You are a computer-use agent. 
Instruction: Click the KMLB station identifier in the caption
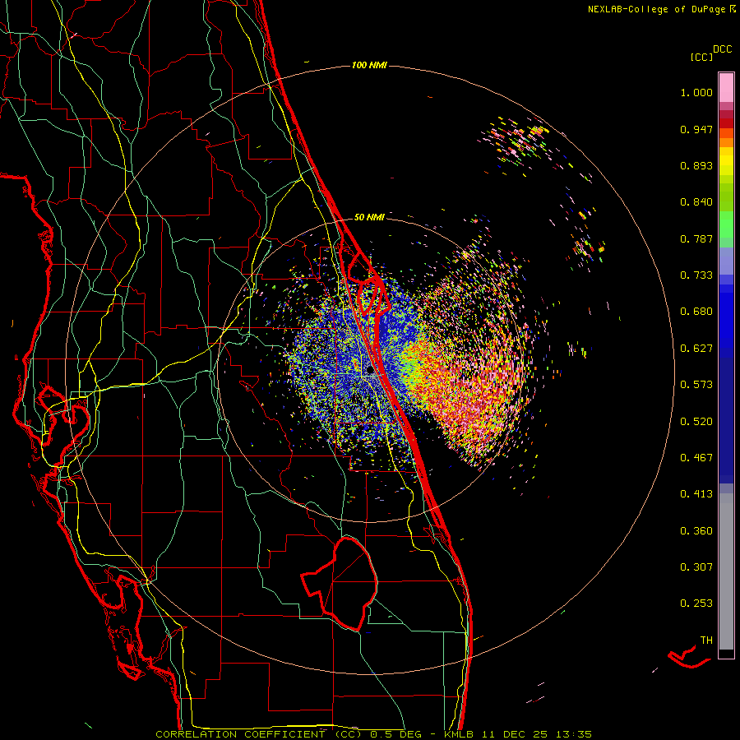tap(460, 734)
